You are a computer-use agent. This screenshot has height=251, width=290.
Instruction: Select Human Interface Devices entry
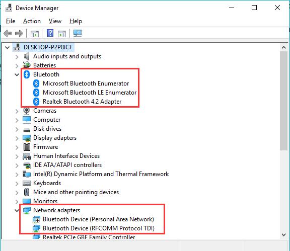click(x=66, y=156)
